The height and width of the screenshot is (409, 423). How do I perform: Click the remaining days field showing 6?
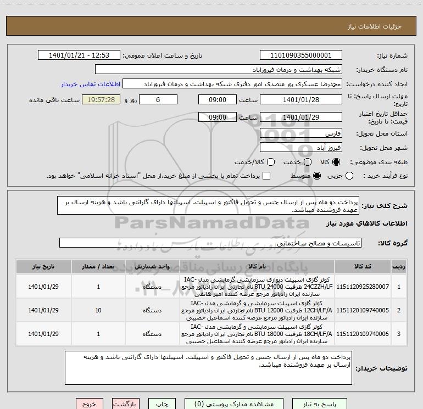pos(158,100)
